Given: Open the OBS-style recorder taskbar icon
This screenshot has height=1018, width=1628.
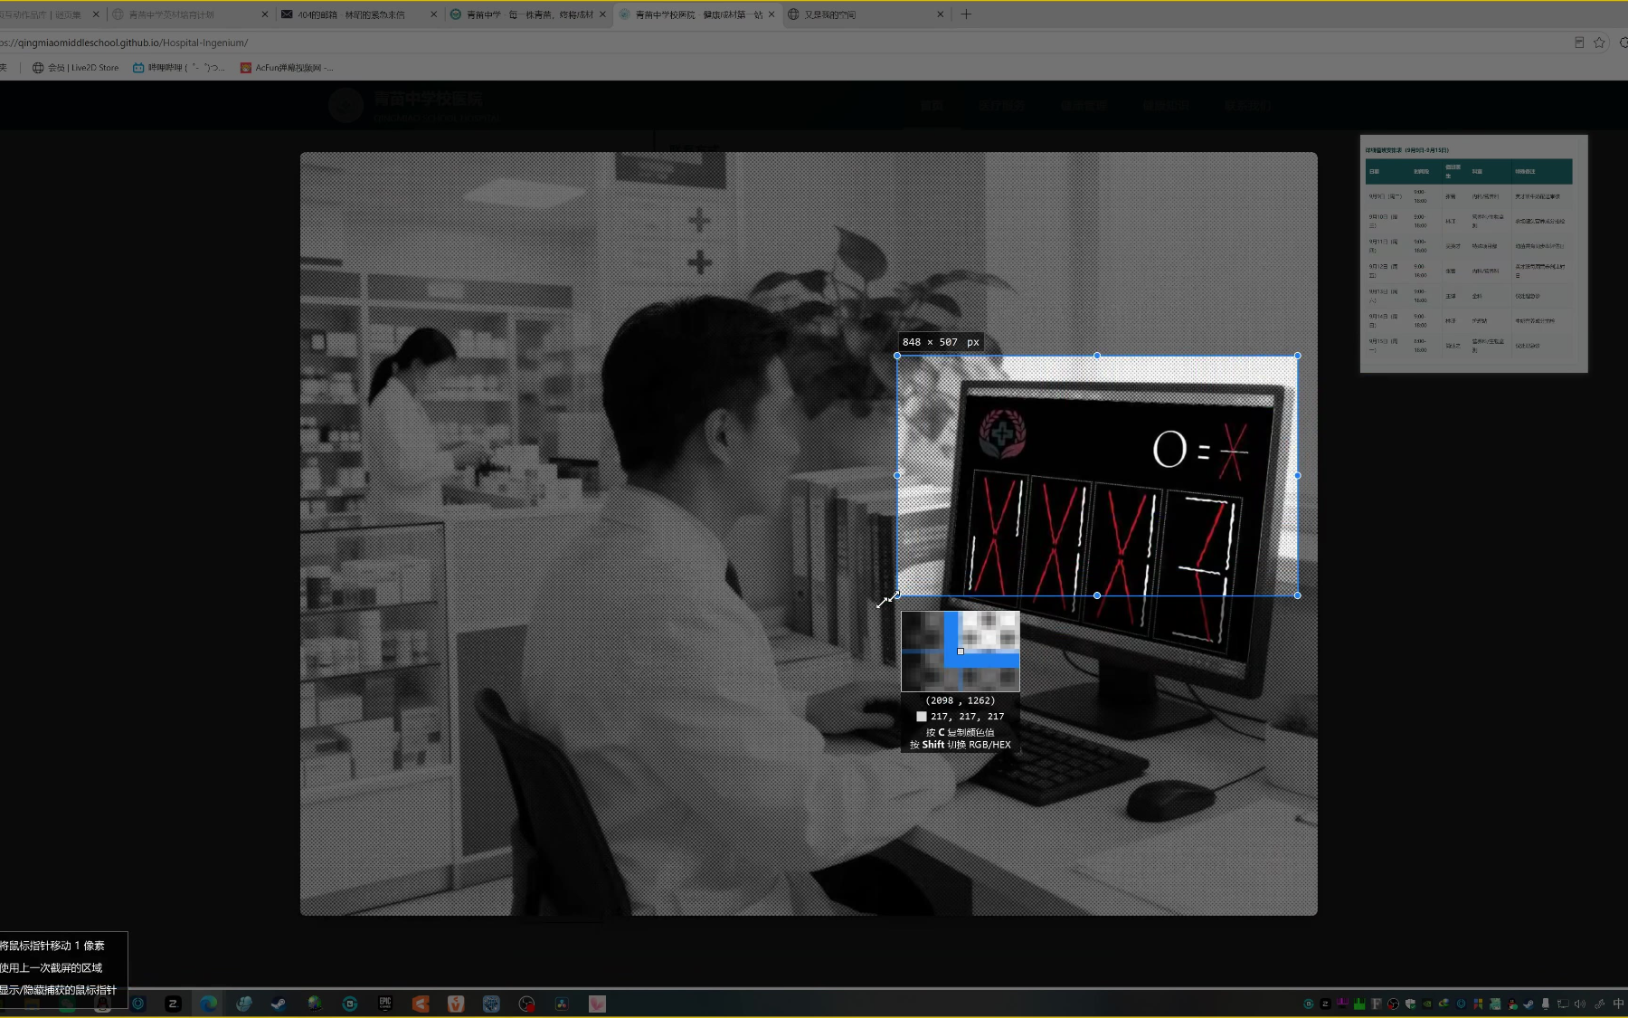Looking at the screenshot, I should (x=526, y=1004).
